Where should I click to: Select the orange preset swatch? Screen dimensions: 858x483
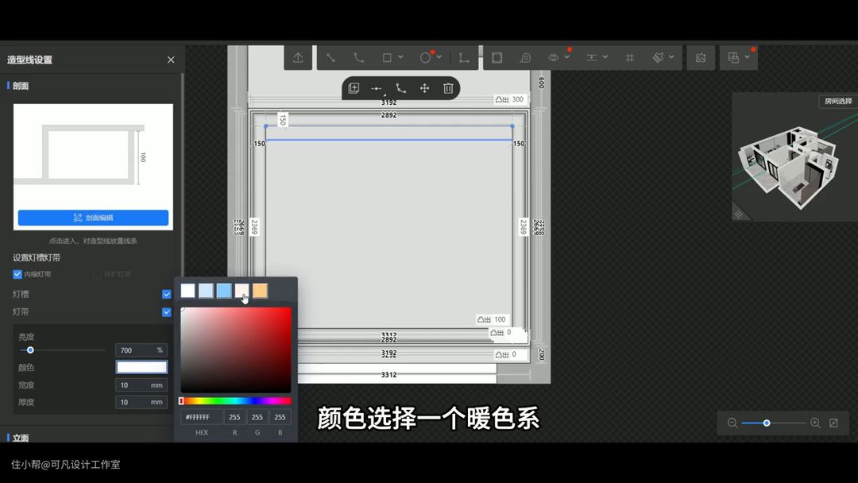[x=260, y=291]
